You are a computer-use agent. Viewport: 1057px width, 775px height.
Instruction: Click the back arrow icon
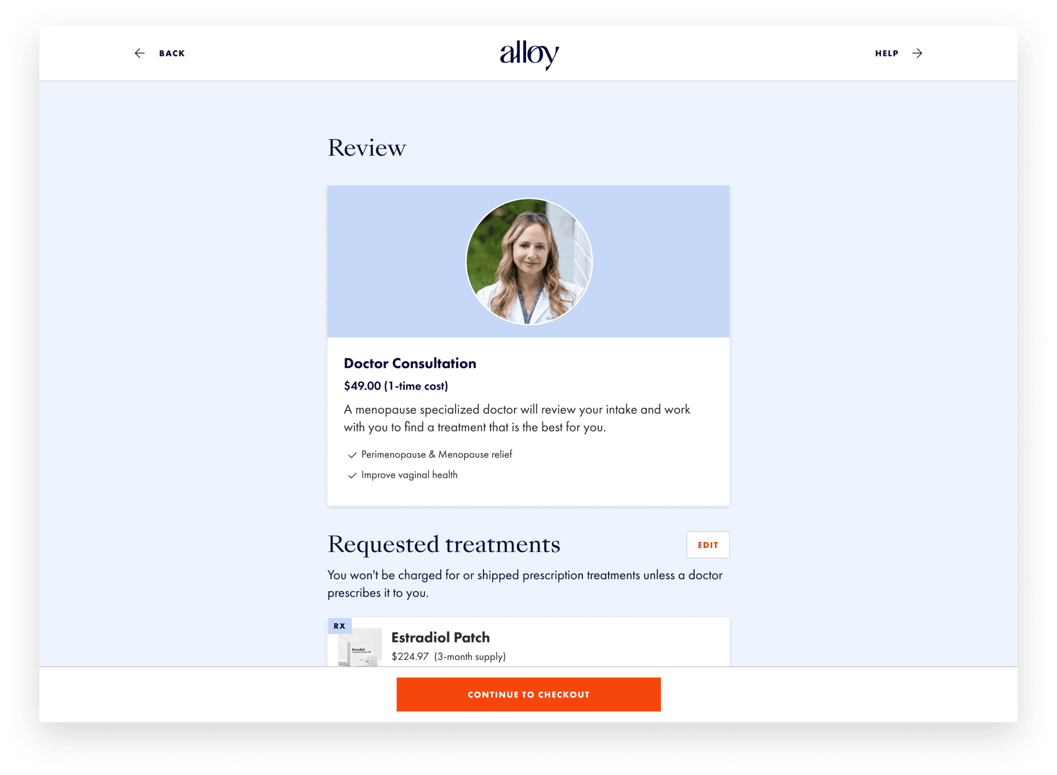pos(140,53)
